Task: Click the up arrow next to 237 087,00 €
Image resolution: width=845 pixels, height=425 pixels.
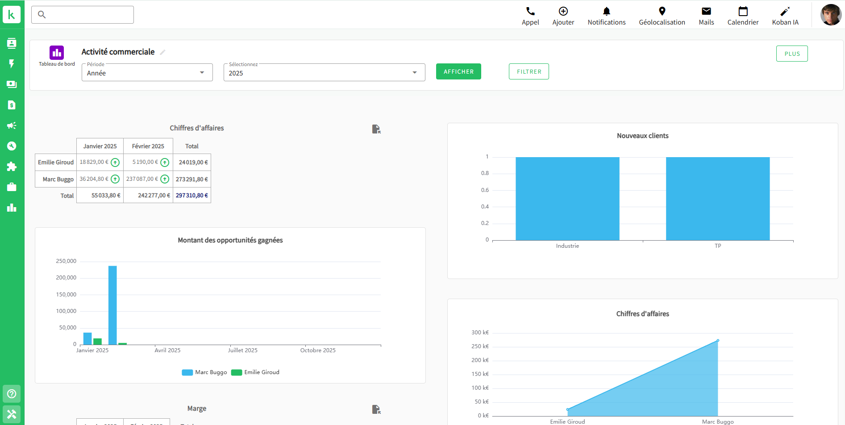Action: [165, 179]
